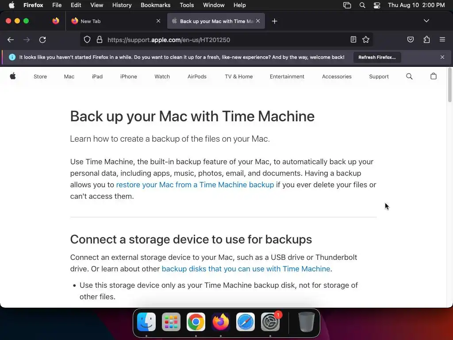
Task: Open the Tools menu
Action: [187, 5]
